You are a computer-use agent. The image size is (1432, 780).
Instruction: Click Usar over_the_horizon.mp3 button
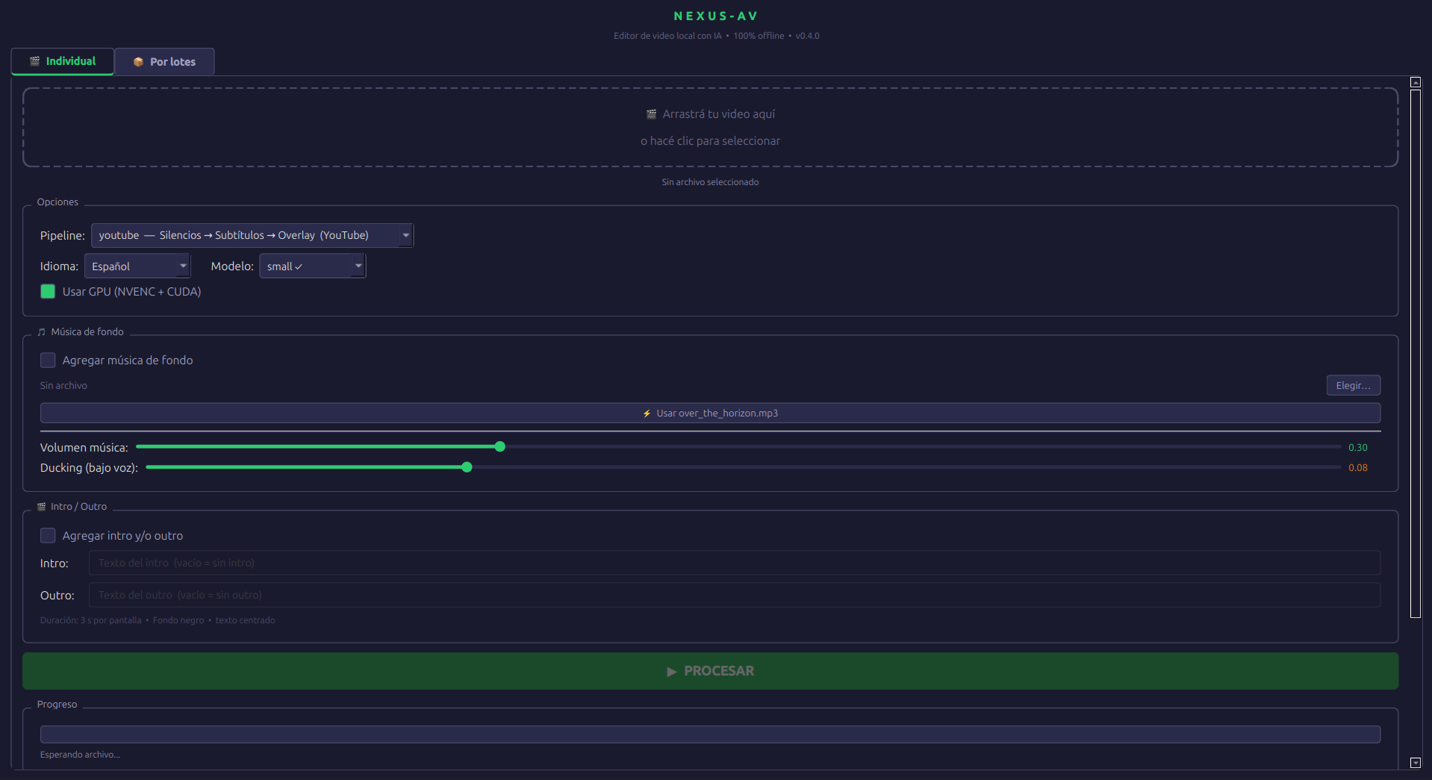click(710, 414)
